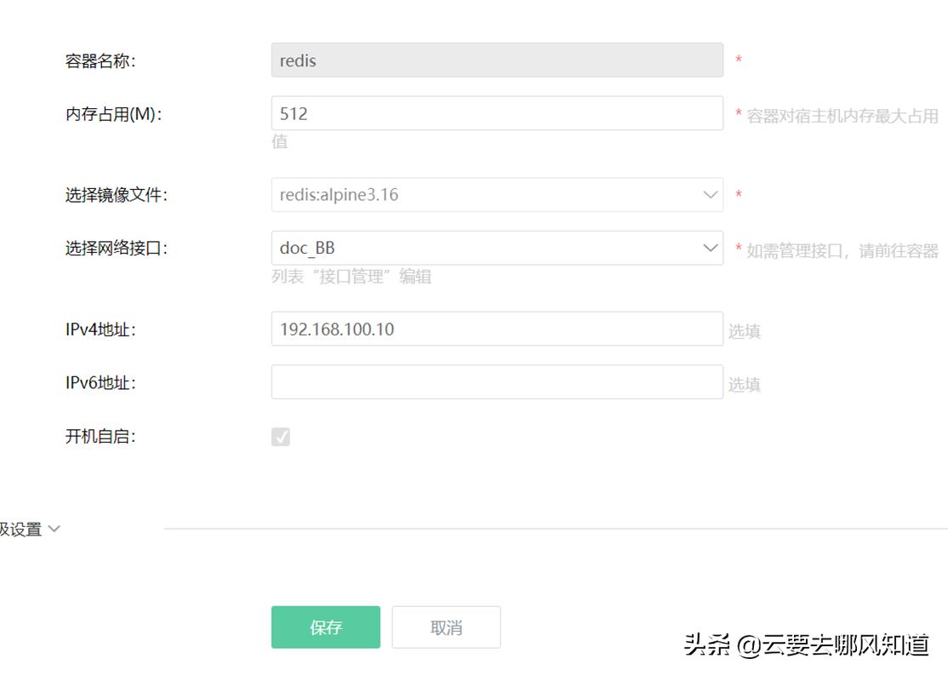Click the empty IPv6地址 input field
Screen dimensions: 948x676
coord(497,382)
